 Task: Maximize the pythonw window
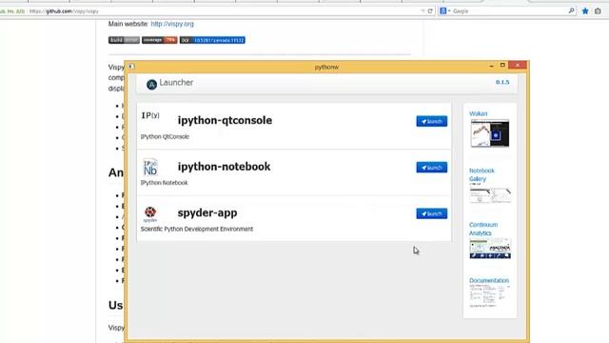[x=502, y=66]
